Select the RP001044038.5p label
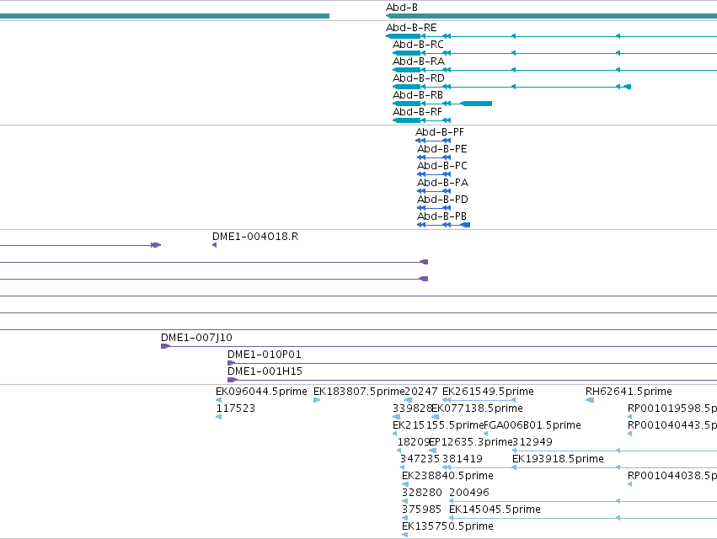 [672, 477]
